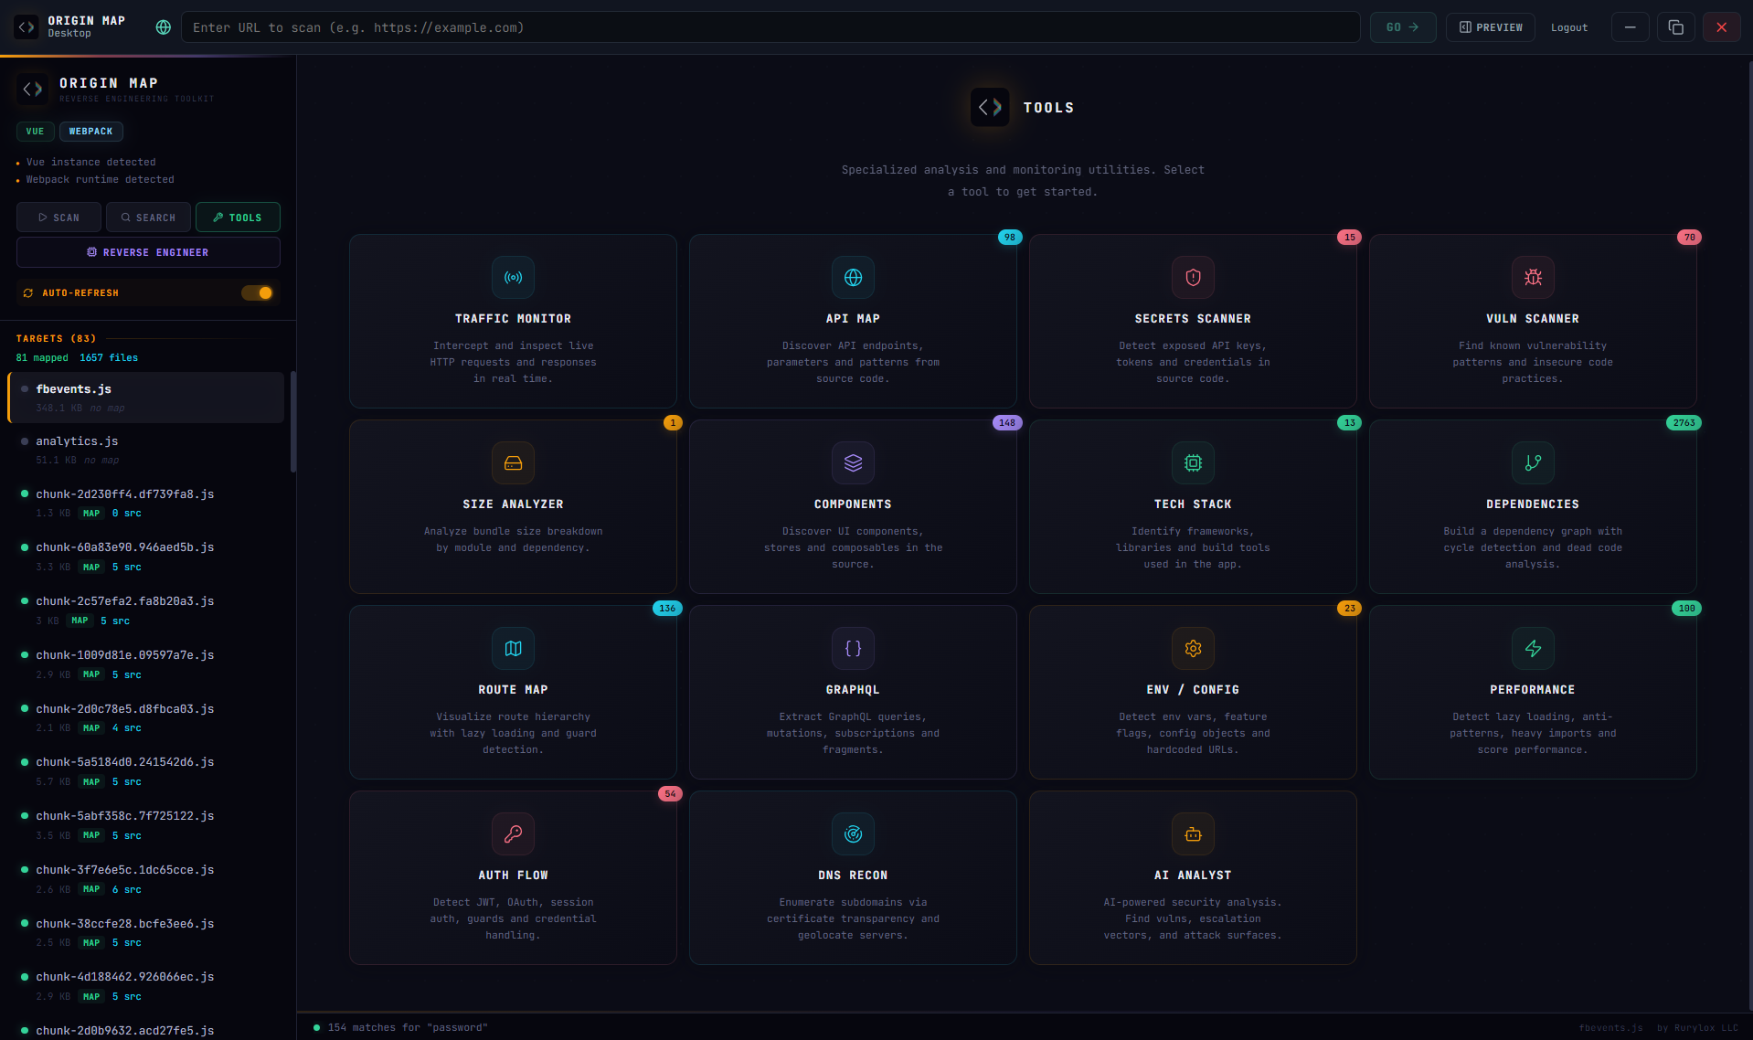Click the Performance lightning icon
Screen dimensions: 1753x1040
[x=1533, y=648]
